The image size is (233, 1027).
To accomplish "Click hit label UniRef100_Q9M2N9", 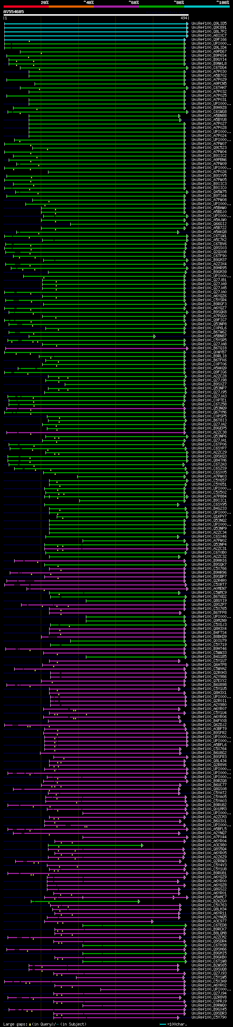I will pyautogui.click(x=209, y=620).
